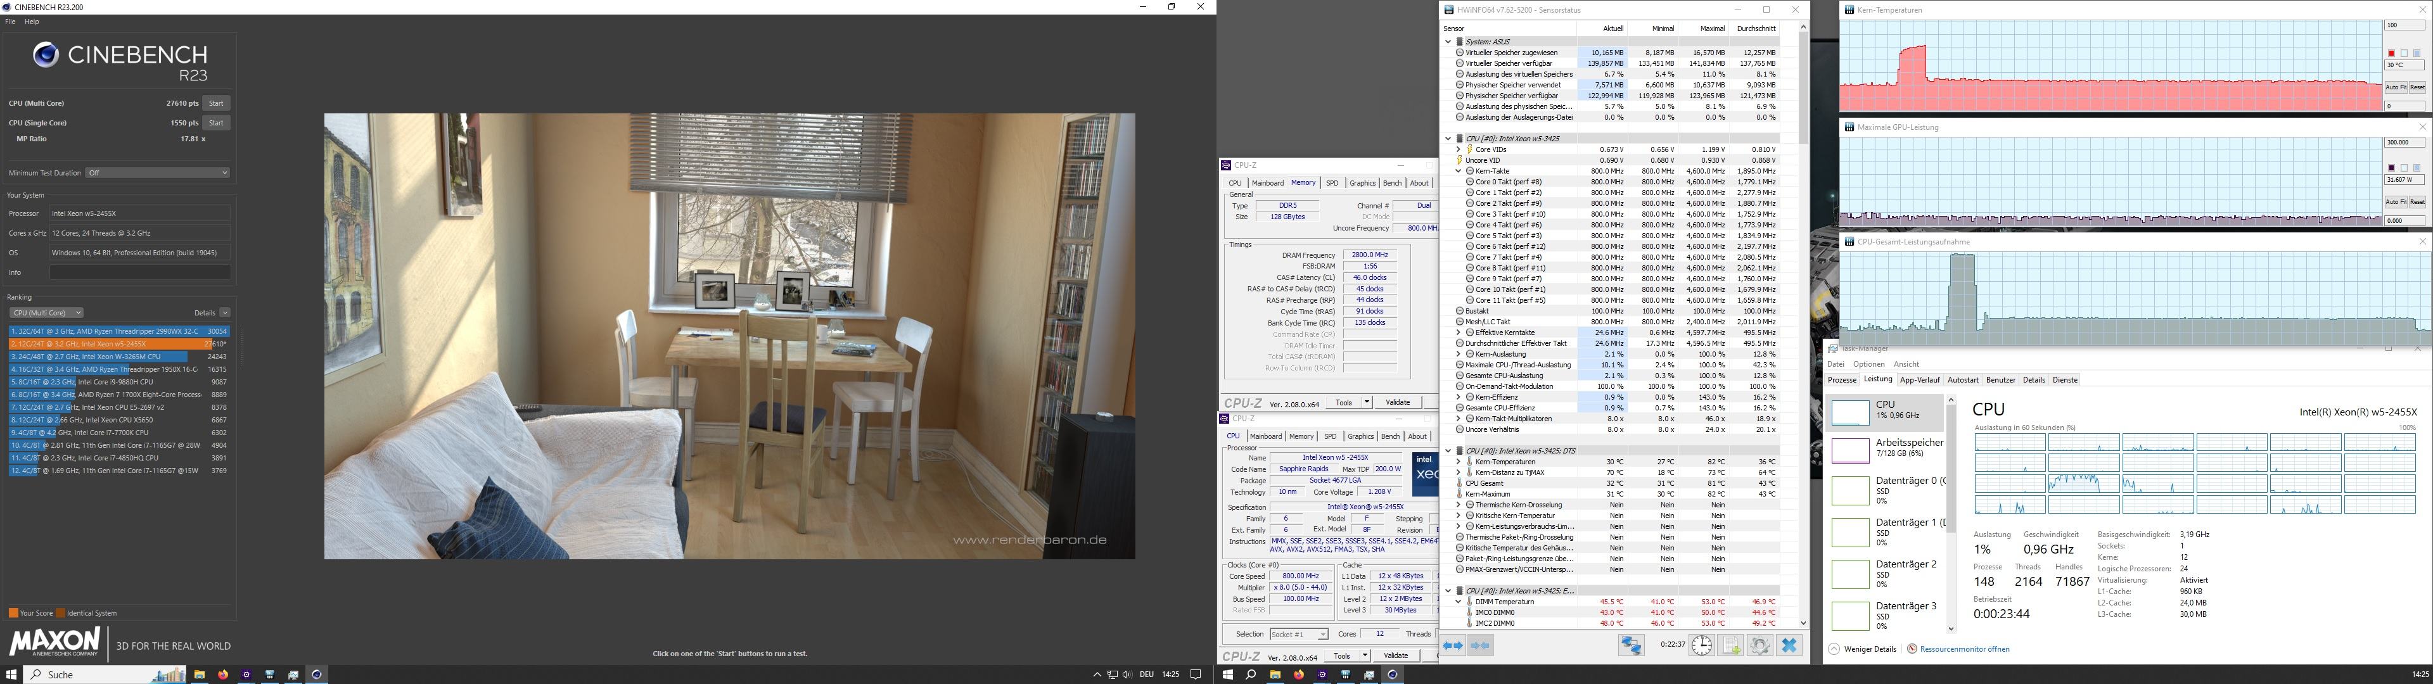Click the expand-columns blue arrows icon in HWiNFO
The image size is (2433, 684).
pos(1453,645)
